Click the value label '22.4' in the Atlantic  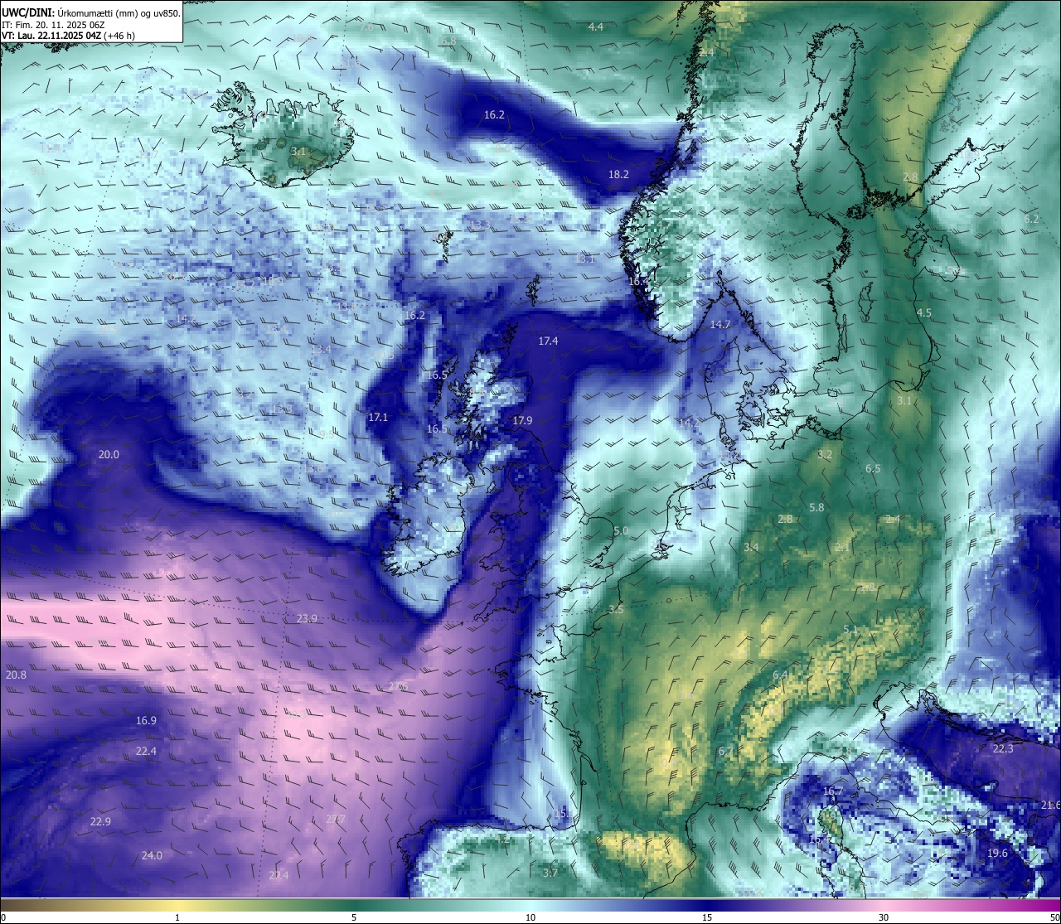pos(146,752)
